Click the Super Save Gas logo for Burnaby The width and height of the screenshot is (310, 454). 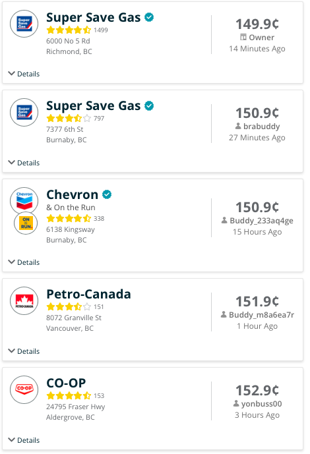coord(24,112)
